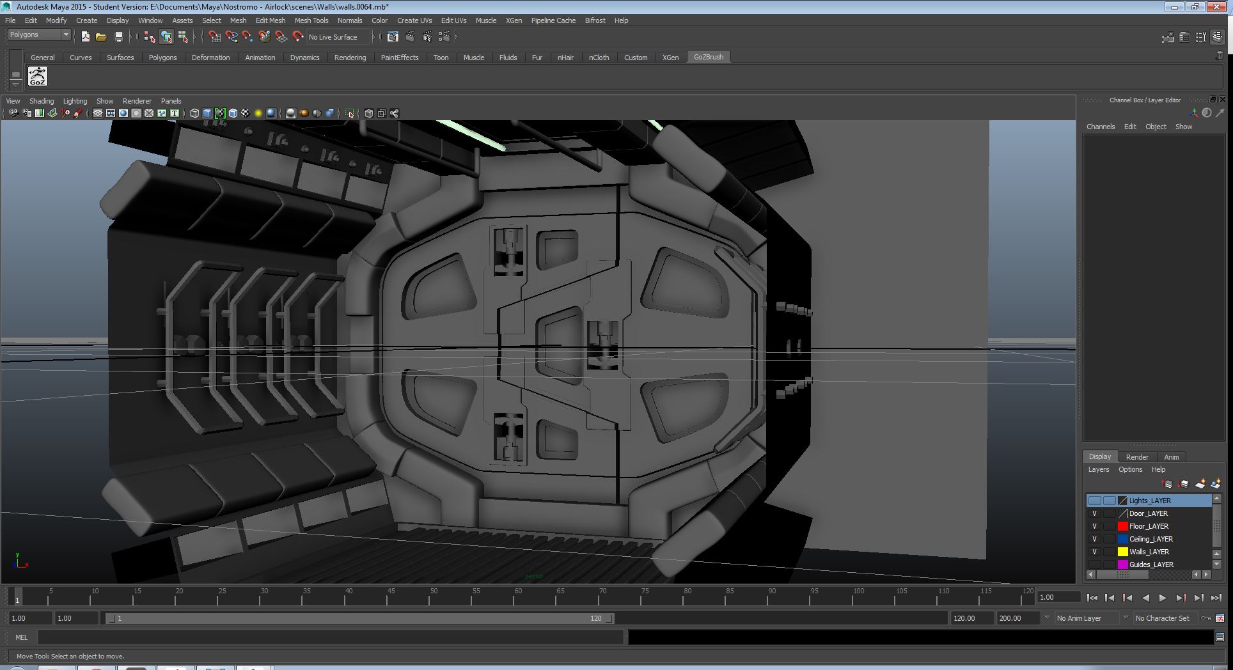Click the red swatch of Floor_LAYER
Screen dimensions: 1233x670
(x=1122, y=526)
